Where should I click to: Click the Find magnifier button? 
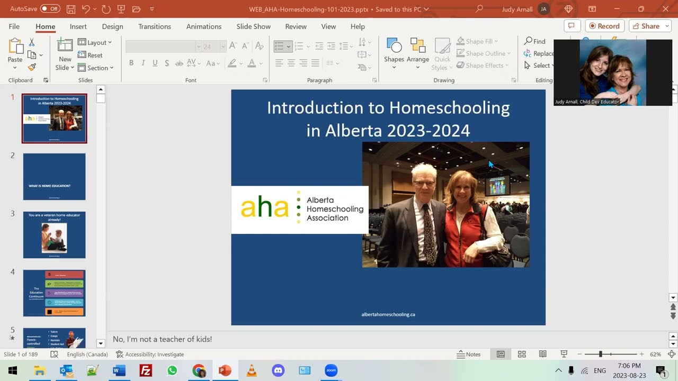(534, 41)
